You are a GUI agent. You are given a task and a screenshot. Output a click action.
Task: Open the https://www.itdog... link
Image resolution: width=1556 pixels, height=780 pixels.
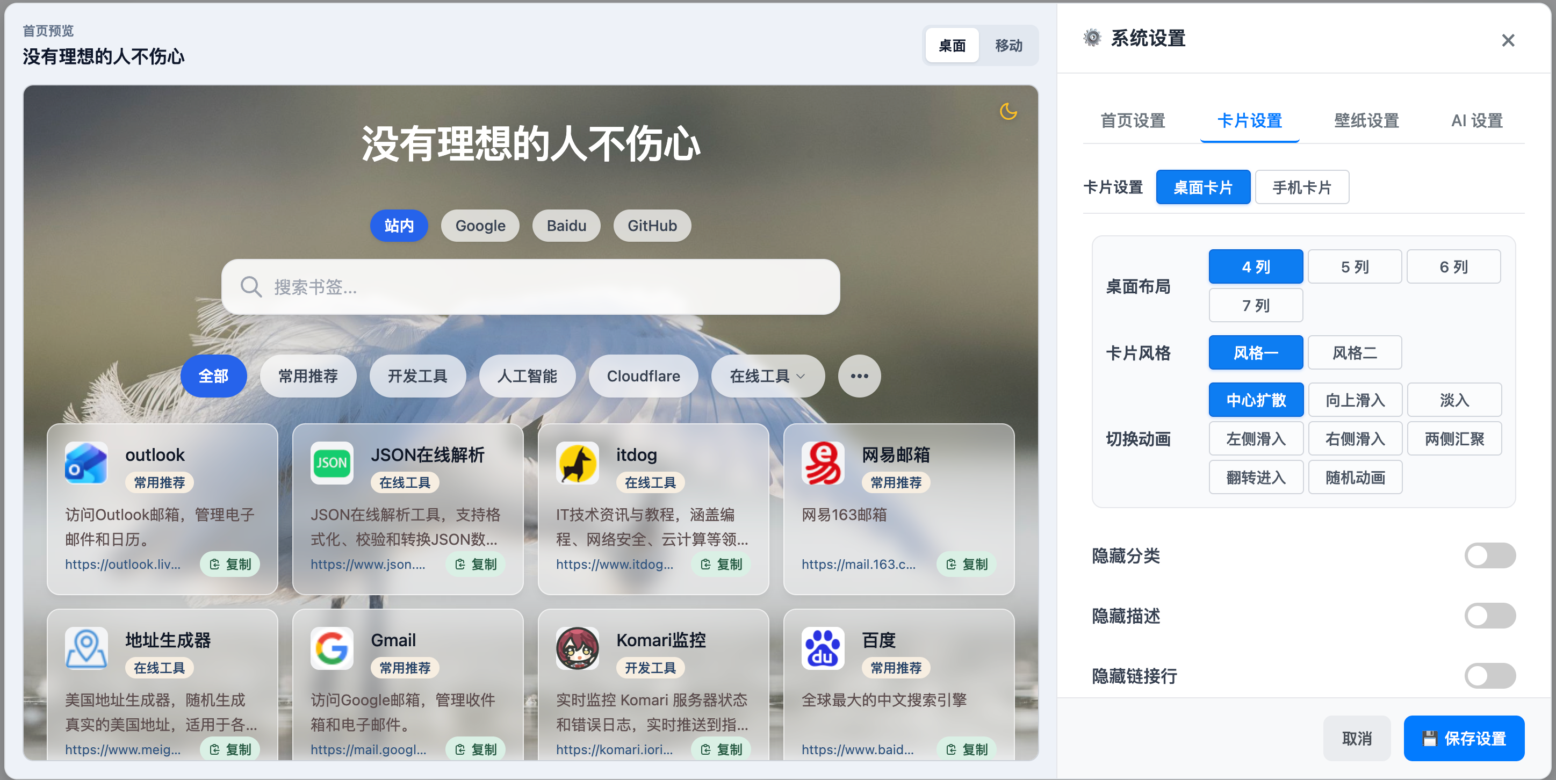click(614, 565)
